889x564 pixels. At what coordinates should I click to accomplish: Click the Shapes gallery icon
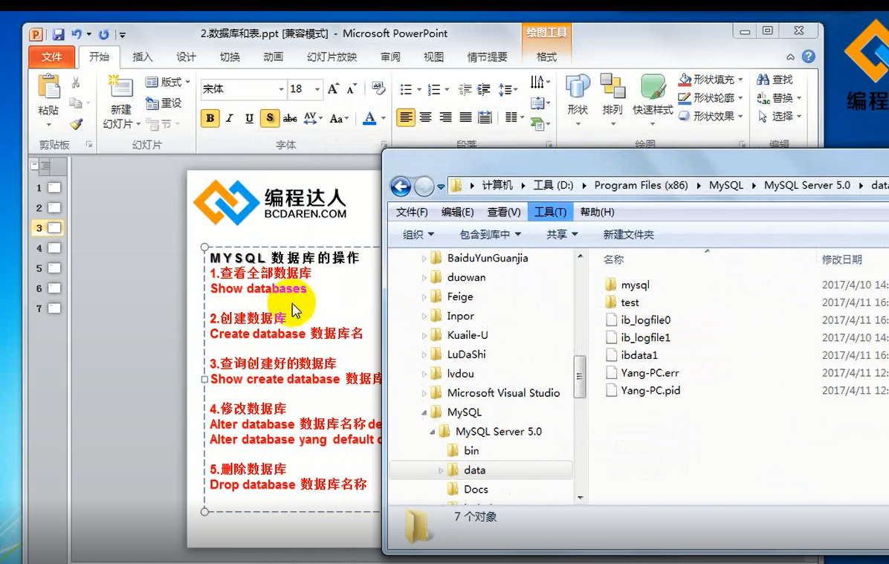tap(578, 87)
